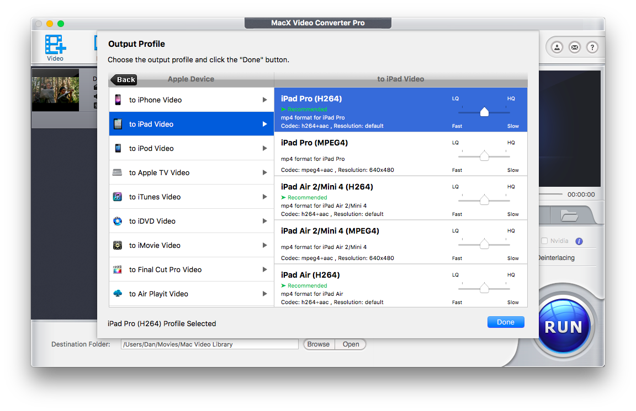Screen dimensions: 636x411
Task: Select the iPad Air 2/Mini 4 (H264) profile
Action: pos(401,198)
